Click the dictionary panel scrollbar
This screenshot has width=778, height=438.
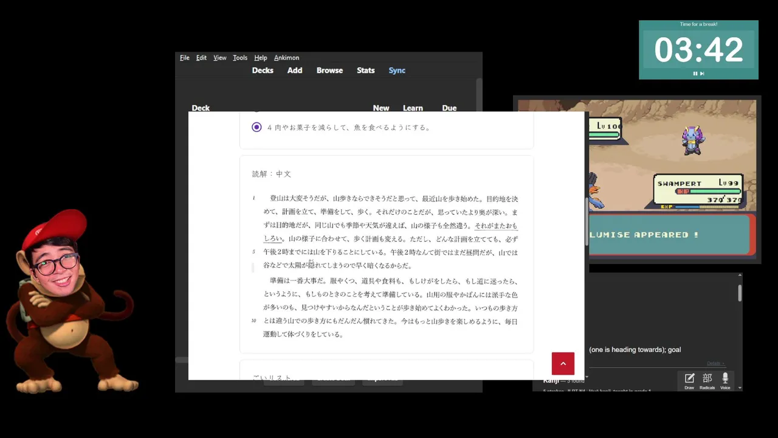click(x=740, y=293)
